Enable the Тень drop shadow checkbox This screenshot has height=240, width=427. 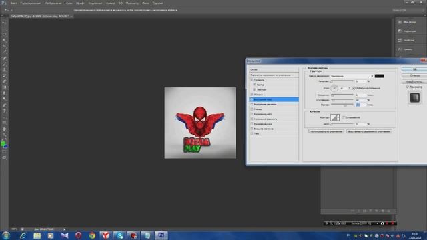click(252, 133)
